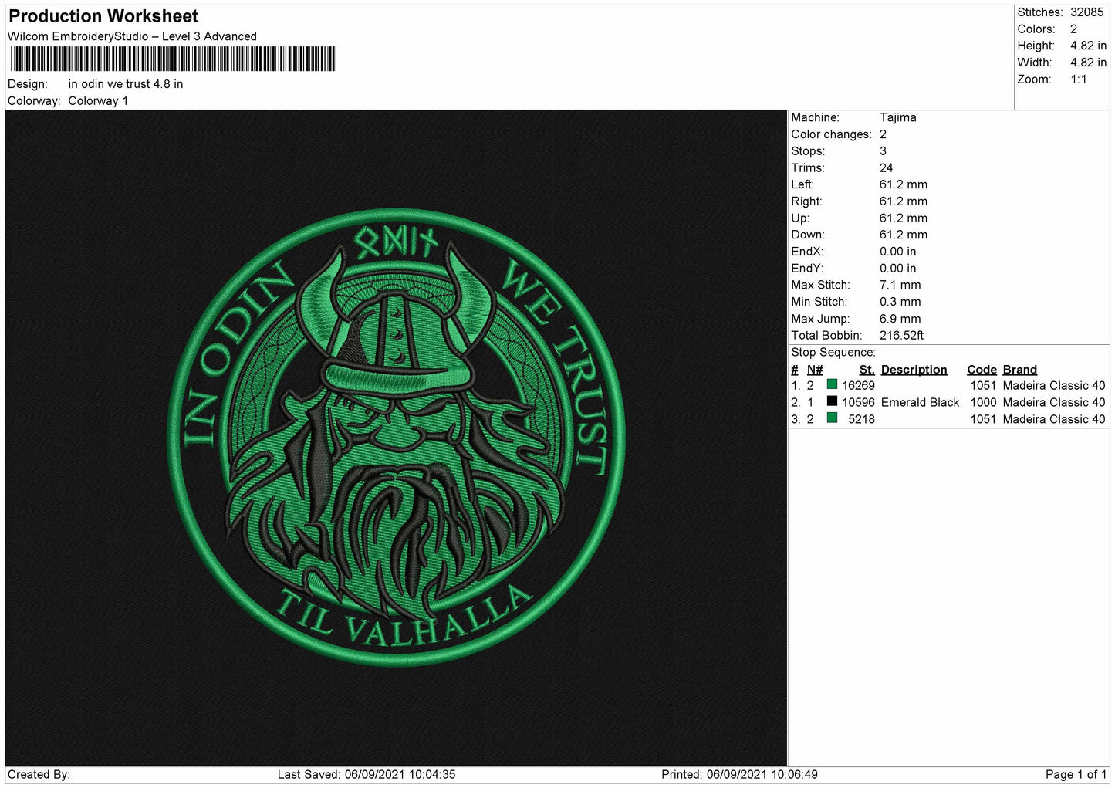Screen dimensions: 1115x788
Task: Click the Description column header
Action: tap(914, 370)
